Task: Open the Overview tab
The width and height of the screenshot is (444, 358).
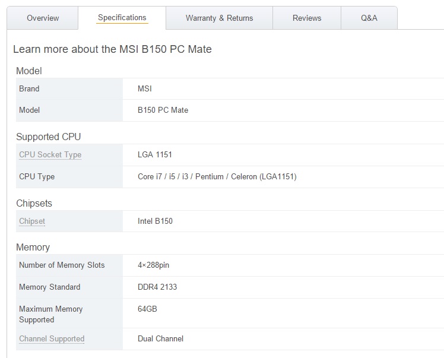Action: 43,18
